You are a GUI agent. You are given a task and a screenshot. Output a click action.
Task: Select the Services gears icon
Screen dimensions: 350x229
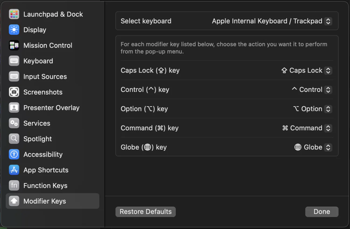(14, 123)
